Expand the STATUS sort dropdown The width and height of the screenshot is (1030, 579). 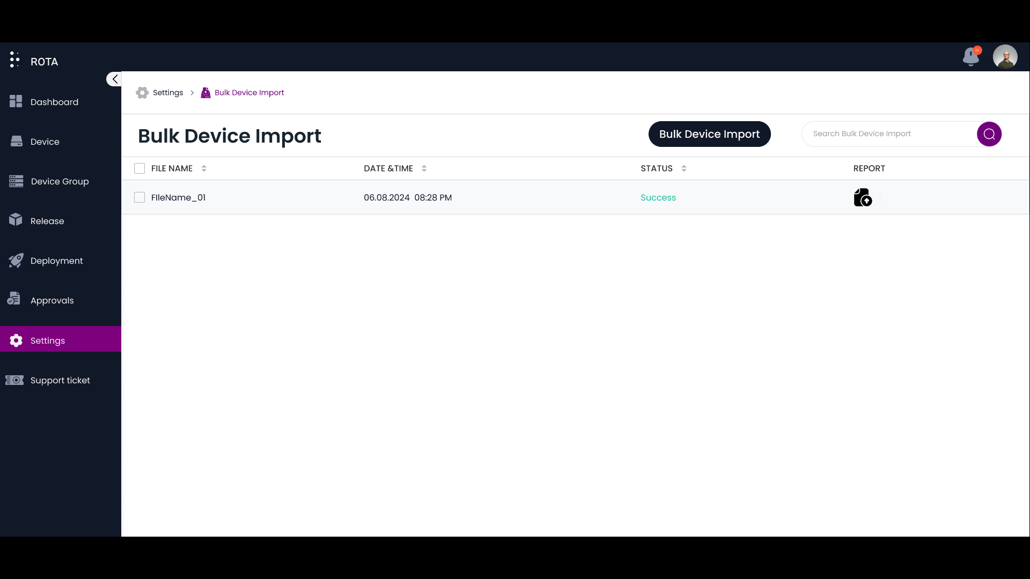coord(683,168)
